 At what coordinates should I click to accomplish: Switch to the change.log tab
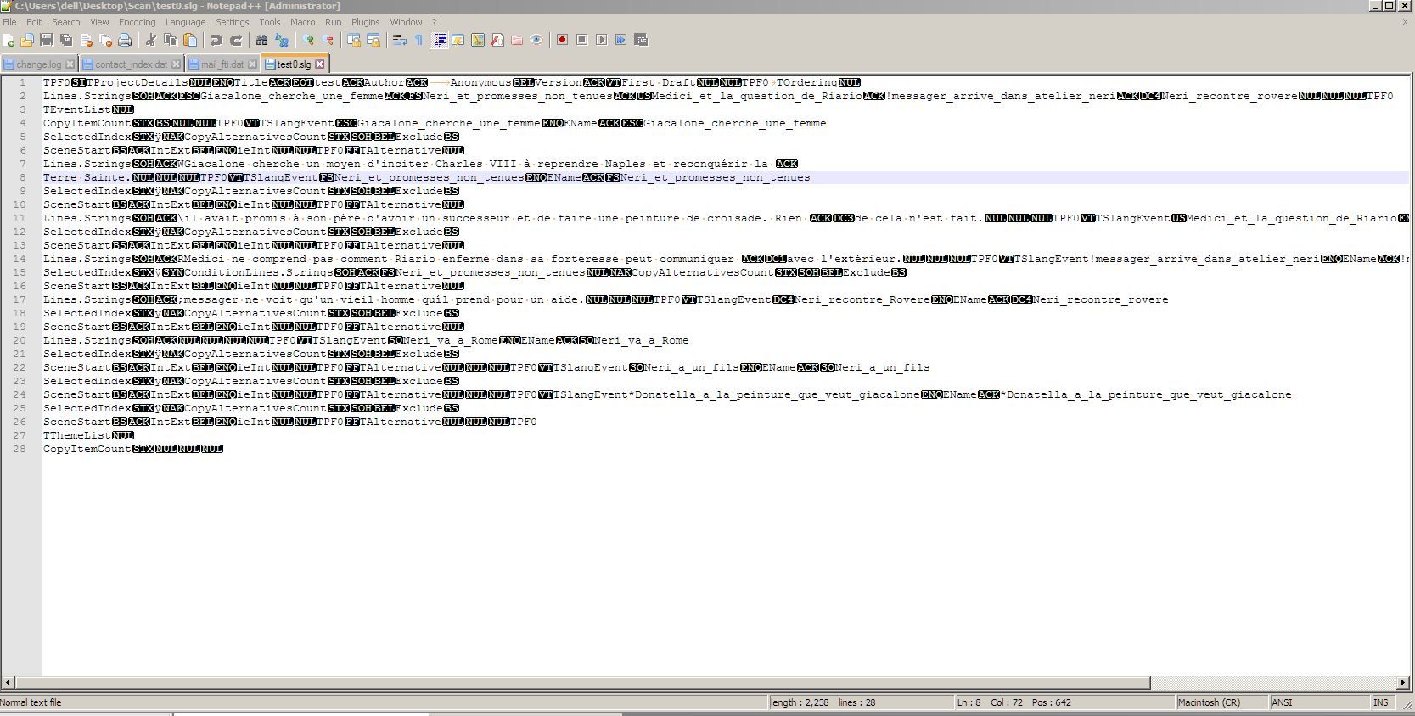click(38, 64)
